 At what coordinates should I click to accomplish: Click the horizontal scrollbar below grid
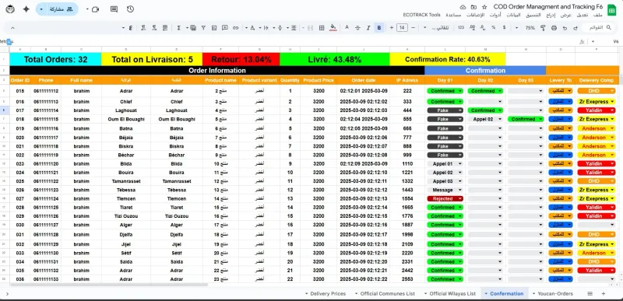click(109, 285)
